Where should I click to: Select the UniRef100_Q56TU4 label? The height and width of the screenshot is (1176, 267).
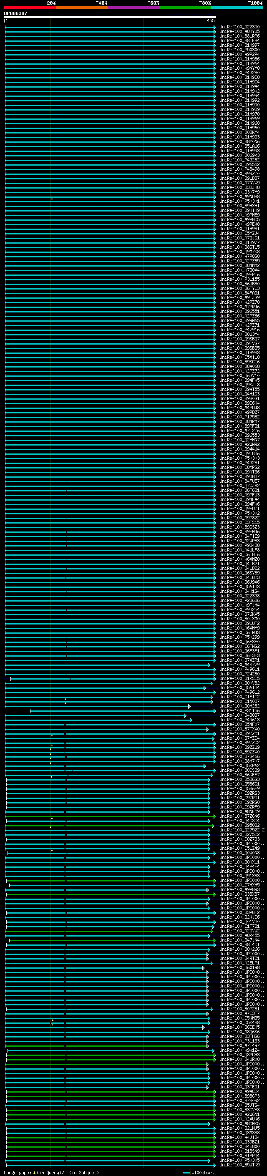(239, 687)
